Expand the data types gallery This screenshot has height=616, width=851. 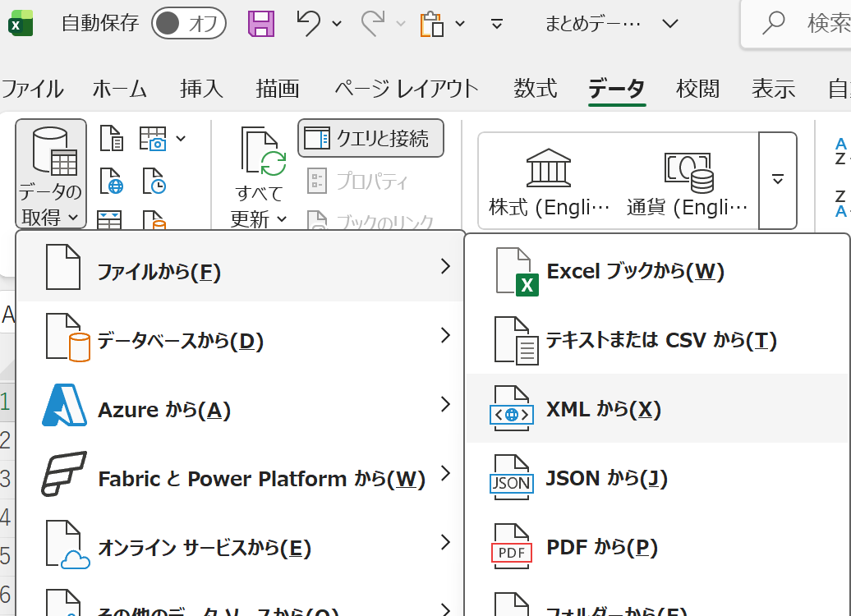778,181
